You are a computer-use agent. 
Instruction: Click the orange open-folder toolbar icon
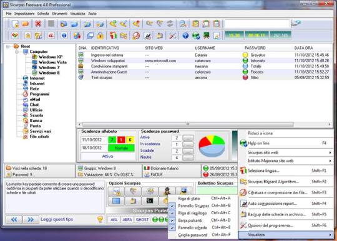[26, 24]
